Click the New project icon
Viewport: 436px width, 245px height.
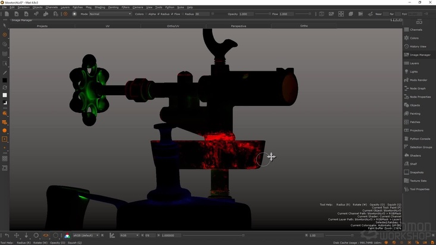coord(7,14)
